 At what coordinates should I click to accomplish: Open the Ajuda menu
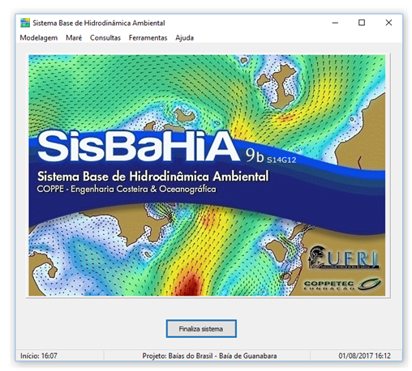coord(184,38)
